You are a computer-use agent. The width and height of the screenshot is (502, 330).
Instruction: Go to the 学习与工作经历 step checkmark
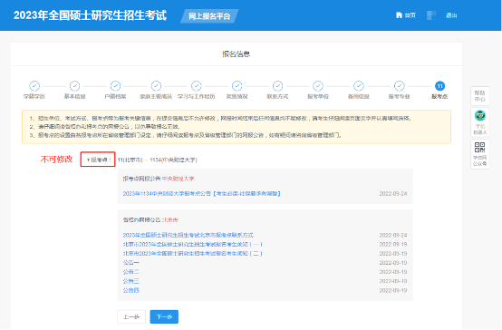[x=197, y=86]
